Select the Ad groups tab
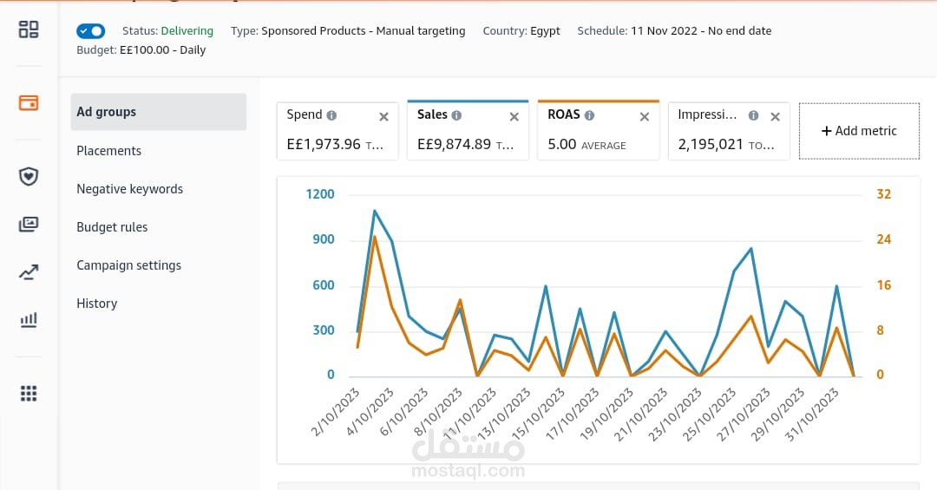Viewport: 937px width, 490px height. tap(159, 112)
